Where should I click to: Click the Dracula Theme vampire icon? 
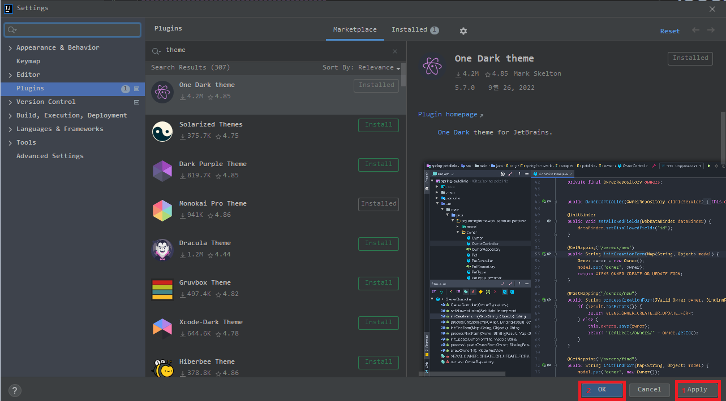[162, 250]
